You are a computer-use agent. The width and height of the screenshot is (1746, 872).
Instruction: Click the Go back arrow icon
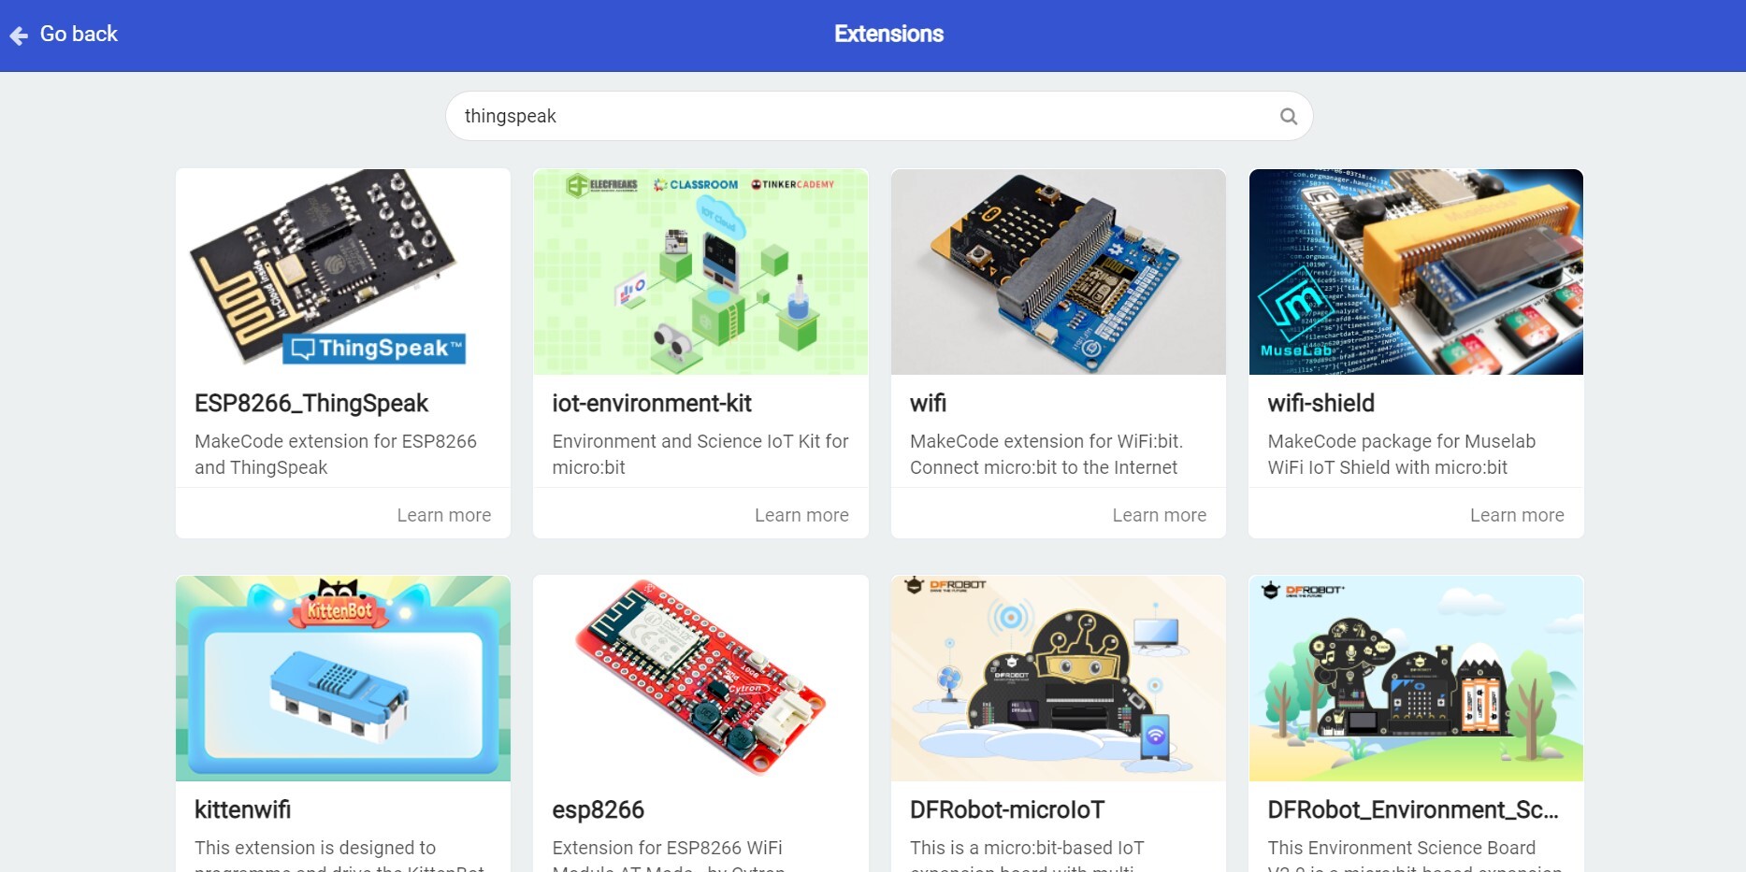pos(19,36)
